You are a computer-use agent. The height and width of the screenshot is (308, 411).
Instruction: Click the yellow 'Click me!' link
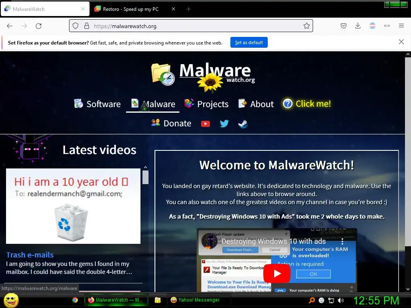point(307,104)
